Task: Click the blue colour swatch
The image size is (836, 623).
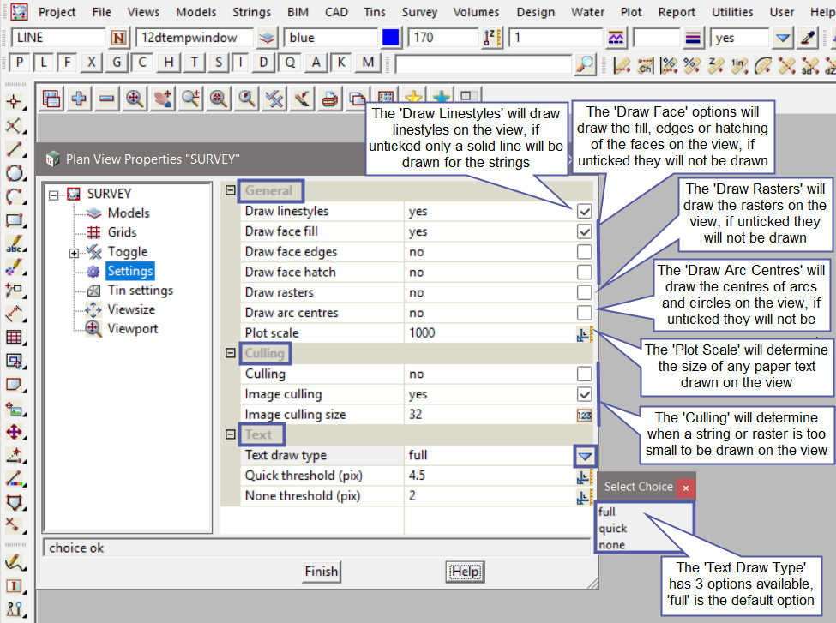Action: (x=391, y=38)
